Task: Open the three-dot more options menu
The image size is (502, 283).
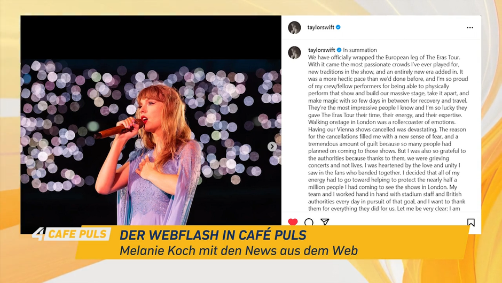Action: click(469, 28)
